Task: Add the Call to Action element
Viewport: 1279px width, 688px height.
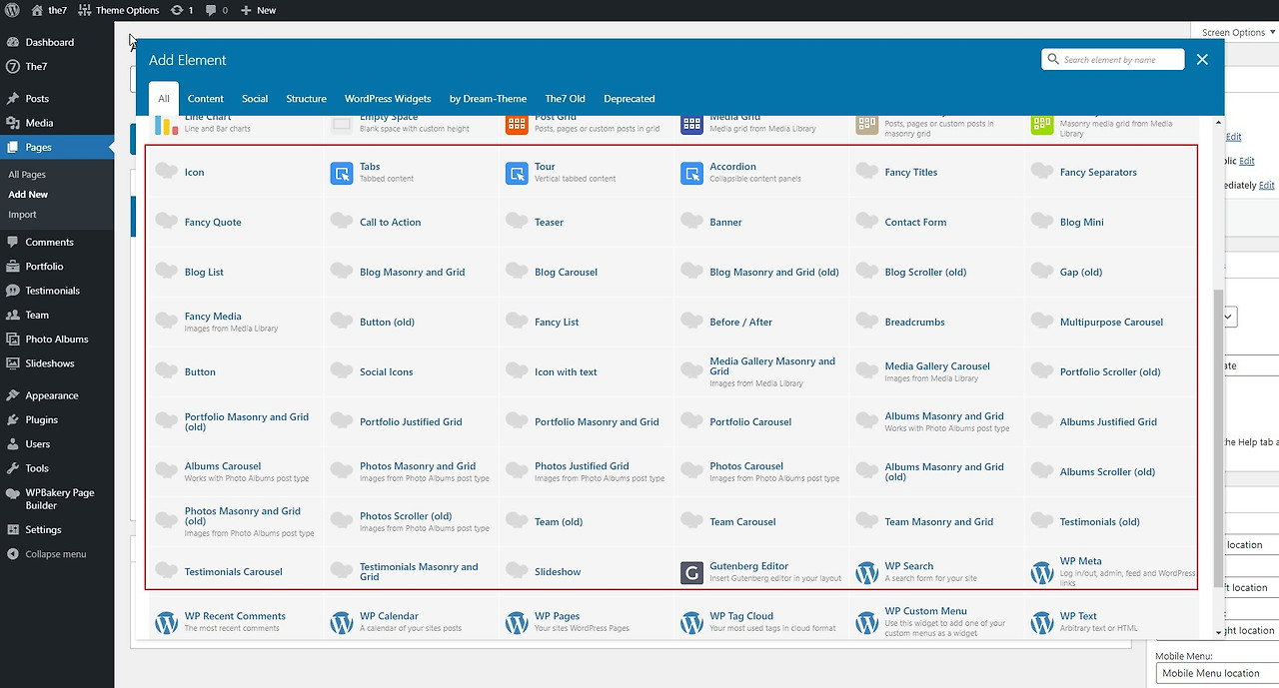Action: [412, 223]
